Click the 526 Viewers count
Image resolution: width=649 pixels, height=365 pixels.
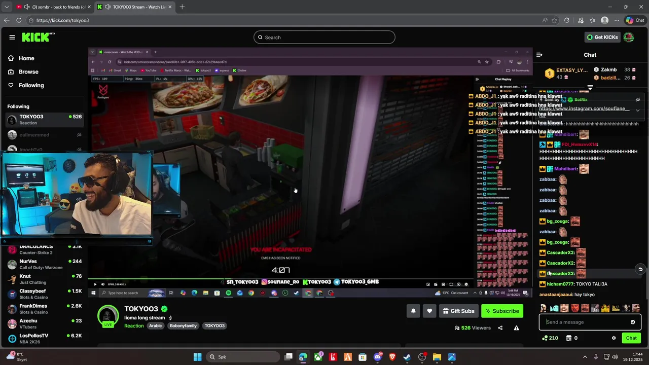click(473, 328)
